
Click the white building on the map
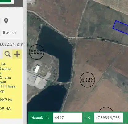pos(37,69)
